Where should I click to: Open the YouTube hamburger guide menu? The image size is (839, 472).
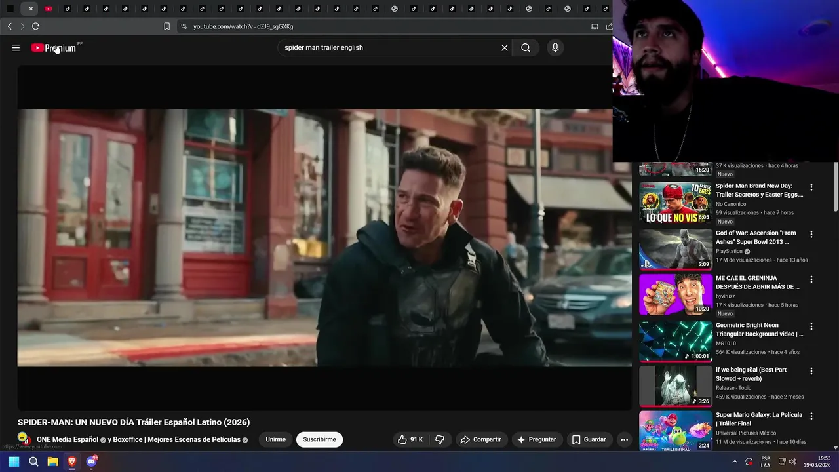pos(16,48)
